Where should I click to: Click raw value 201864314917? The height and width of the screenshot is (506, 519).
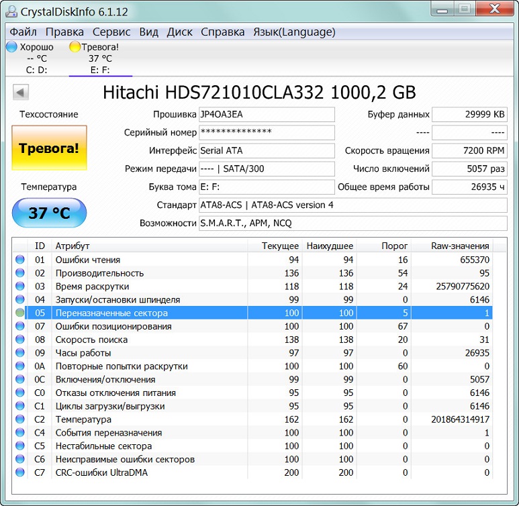pyautogui.click(x=460, y=419)
